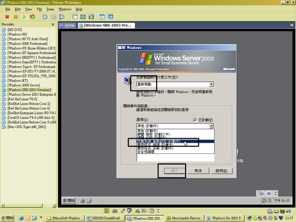The width and height of the screenshot is (296, 222).
Task: Click Favorites horizontal scrollbar left arrow
Action: [2, 206]
